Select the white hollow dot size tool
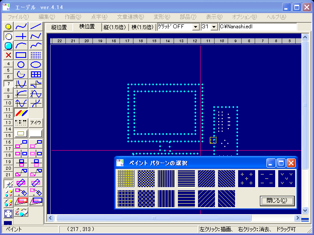This screenshot has height=235, width=314. (8, 37)
